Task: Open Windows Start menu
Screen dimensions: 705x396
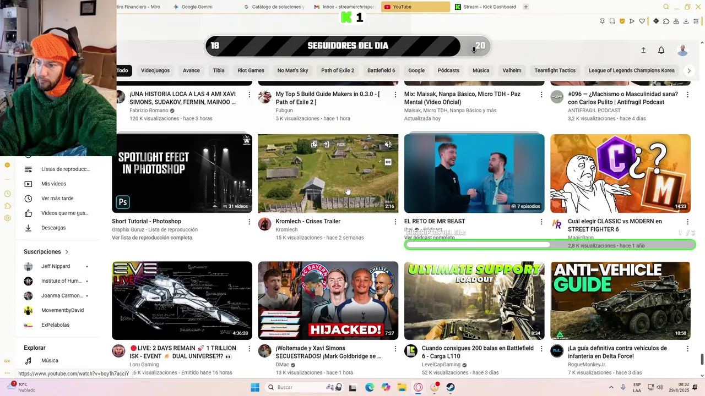Action: [x=255, y=387]
